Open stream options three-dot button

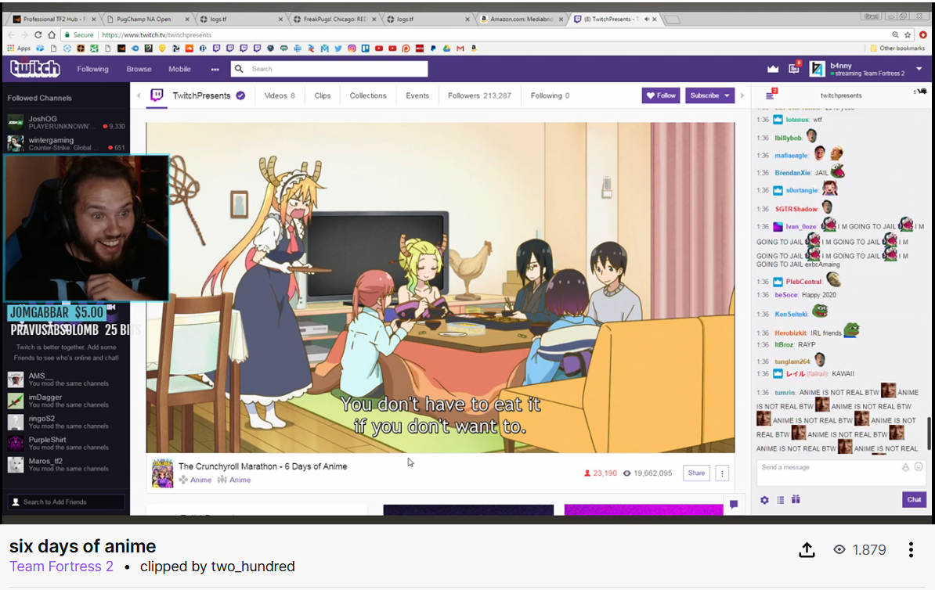tap(722, 473)
